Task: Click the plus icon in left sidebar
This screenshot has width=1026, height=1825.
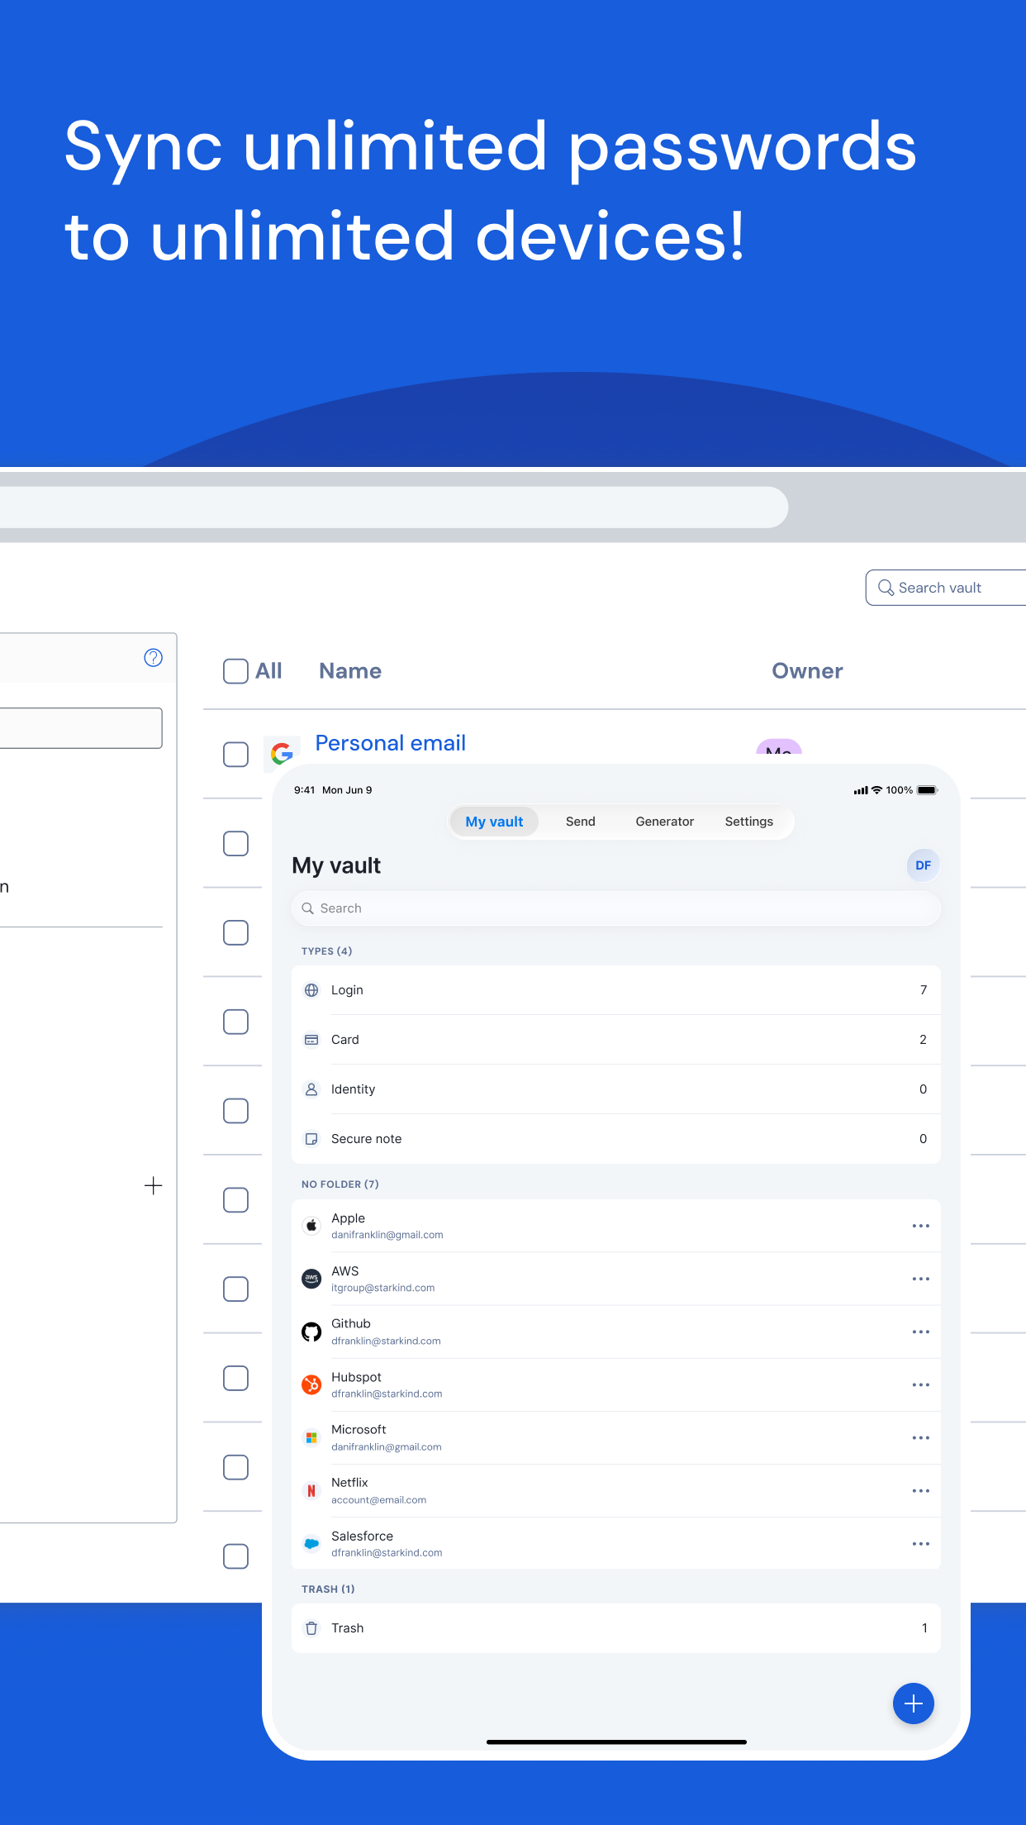Action: (153, 1186)
